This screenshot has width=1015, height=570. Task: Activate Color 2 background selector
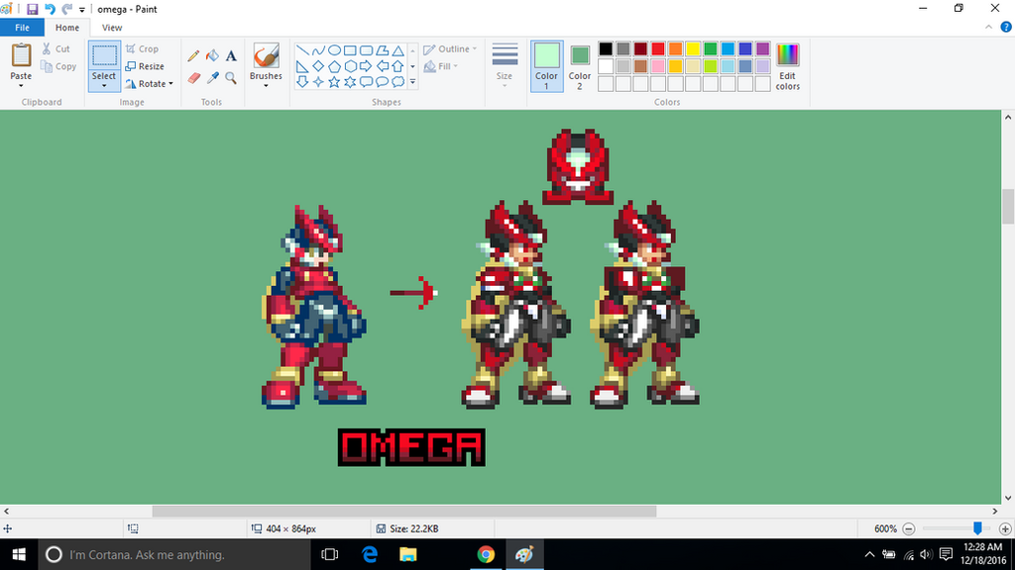click(x=579, y=66)
